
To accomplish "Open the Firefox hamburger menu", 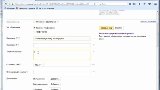I will (x=155, y=4).
